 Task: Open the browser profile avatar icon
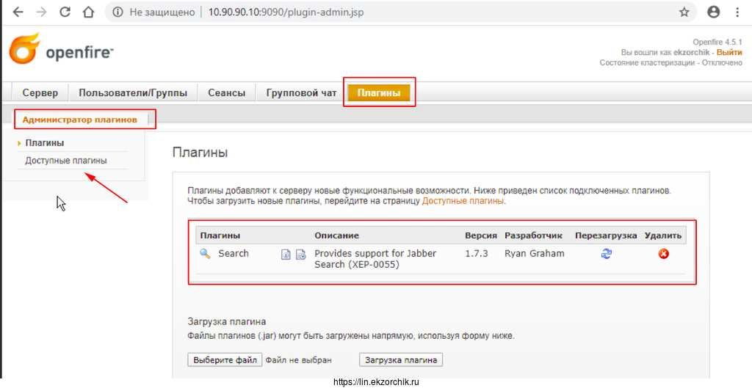point(713,12)
